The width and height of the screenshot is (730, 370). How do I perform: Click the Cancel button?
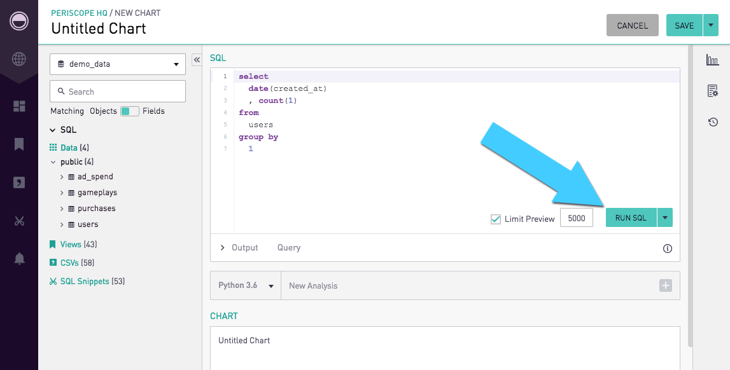pos(632,25)
